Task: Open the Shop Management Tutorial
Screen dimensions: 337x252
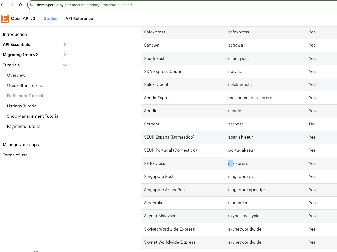Action: pos(33,116)
